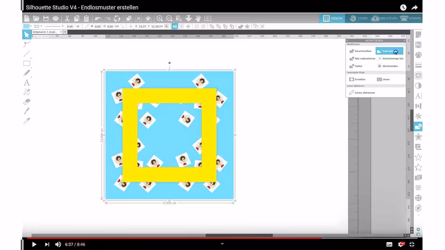445x250 pixels.
Task: Toggle YouTube subtitles button
Action: point(389,244)
